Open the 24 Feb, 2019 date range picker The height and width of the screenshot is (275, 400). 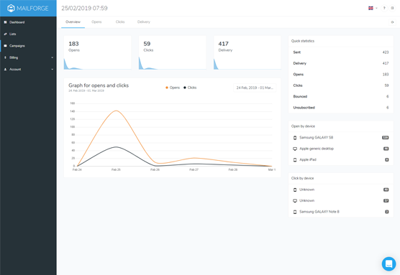pos(255,88)
